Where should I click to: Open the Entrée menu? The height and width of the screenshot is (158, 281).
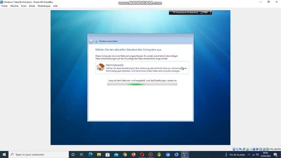[x=32, y=6]
